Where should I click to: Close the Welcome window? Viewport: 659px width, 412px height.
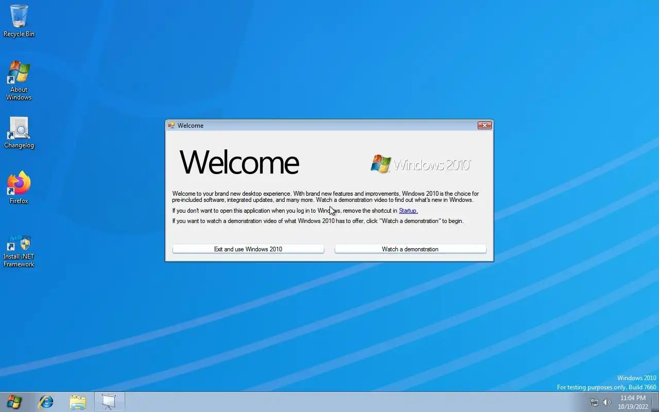coord(484,125)
